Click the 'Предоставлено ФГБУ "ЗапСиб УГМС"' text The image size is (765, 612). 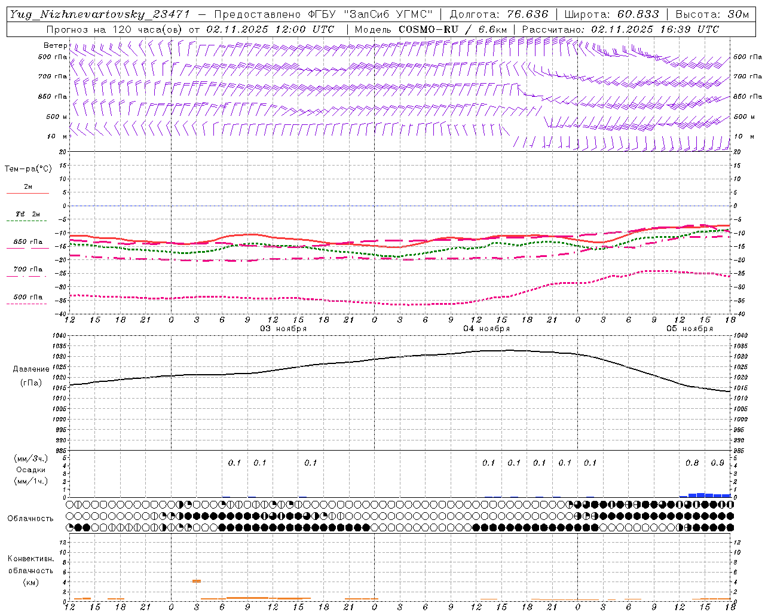[323, 14]
